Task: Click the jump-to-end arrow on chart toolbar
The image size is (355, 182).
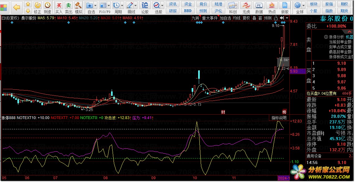Action: [x=282, y=18]
